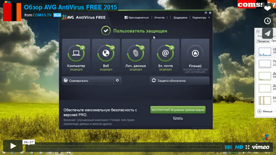276x155 pixels.
Task: Open the Компьютер protection tile
Action: click(76, 57)
